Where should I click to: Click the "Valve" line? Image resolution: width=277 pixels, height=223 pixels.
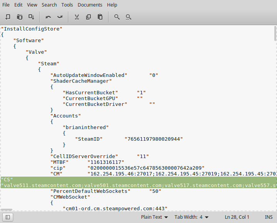pos(36,52)
